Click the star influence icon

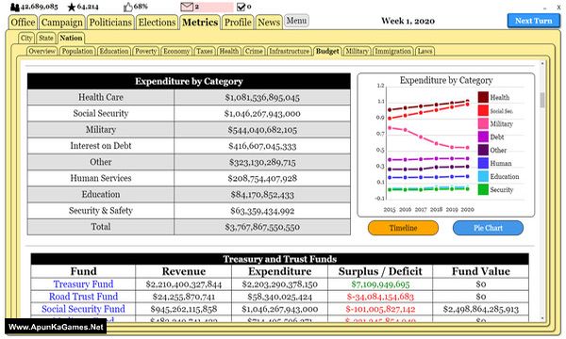coord(72,7)
